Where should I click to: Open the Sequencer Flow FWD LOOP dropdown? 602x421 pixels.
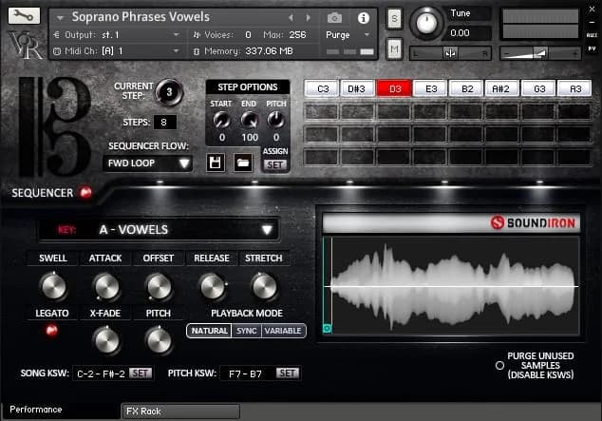coord(147,163)
